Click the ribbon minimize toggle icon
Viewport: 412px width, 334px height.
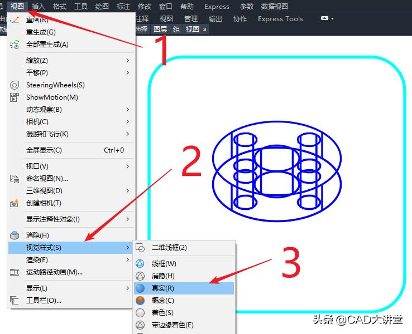pyautogui.click(x=325, y=18)
